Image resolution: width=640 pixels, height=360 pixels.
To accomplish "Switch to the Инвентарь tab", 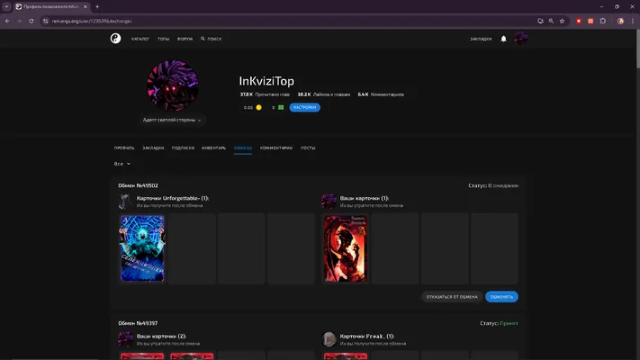I will (x=213, y=148).
